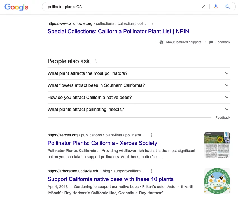Click Feedback below People also ask
238x202 pixels.
click(223, 118)
